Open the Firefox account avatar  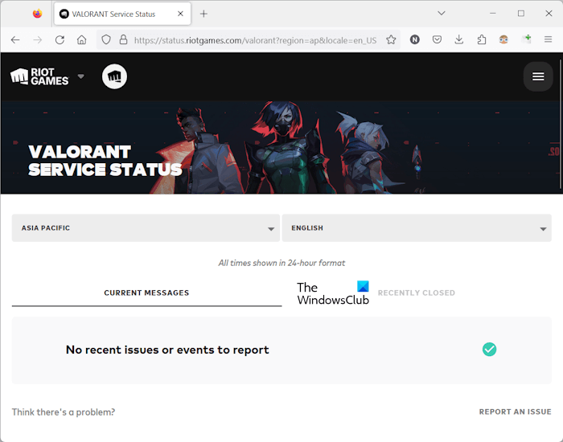coord(503,40)
